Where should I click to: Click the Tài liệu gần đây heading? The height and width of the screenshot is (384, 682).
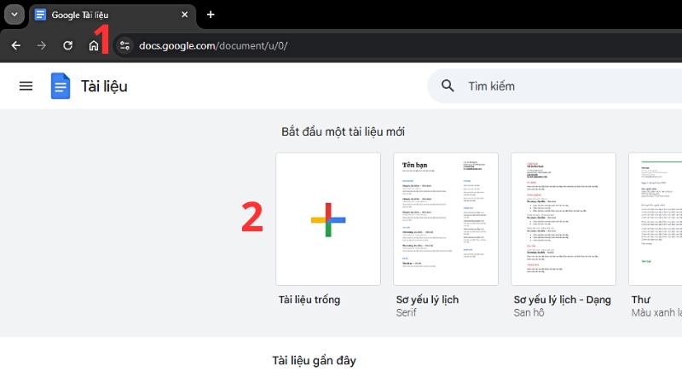tap(314, 360)
